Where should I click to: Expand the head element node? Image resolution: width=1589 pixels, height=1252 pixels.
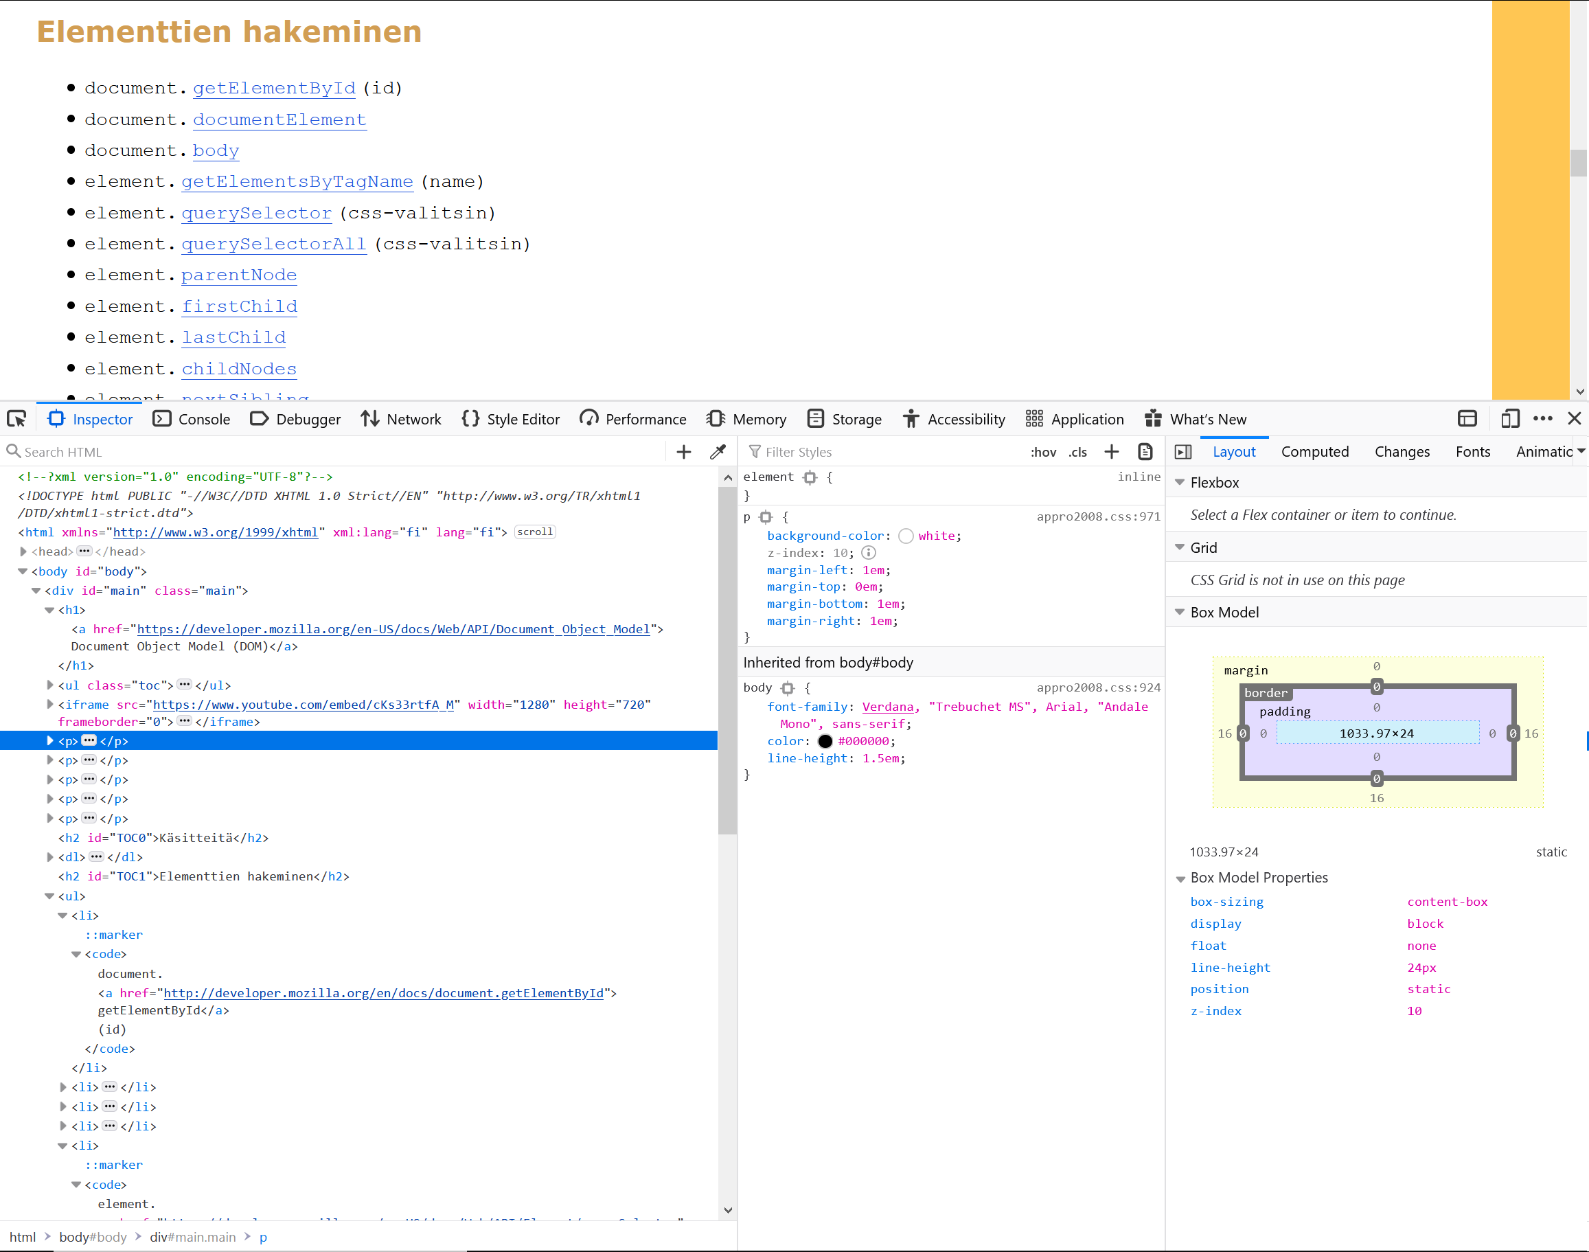point(23,551)
